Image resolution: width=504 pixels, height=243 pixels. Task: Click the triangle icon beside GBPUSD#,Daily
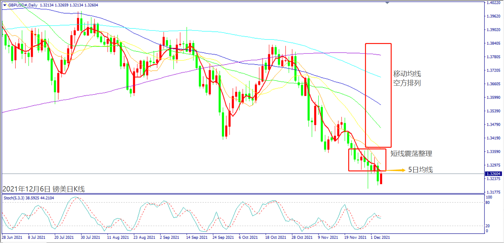tap(5, 5)
